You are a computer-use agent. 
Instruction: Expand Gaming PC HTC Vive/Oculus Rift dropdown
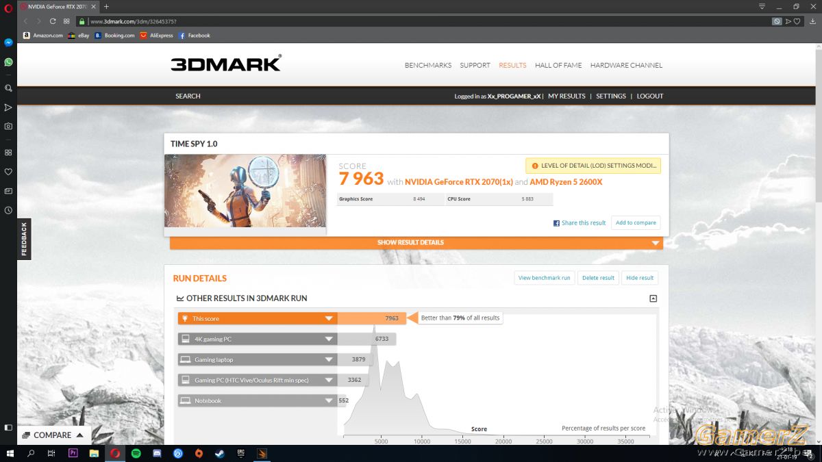pyautogui.click(x=329, y=380)
